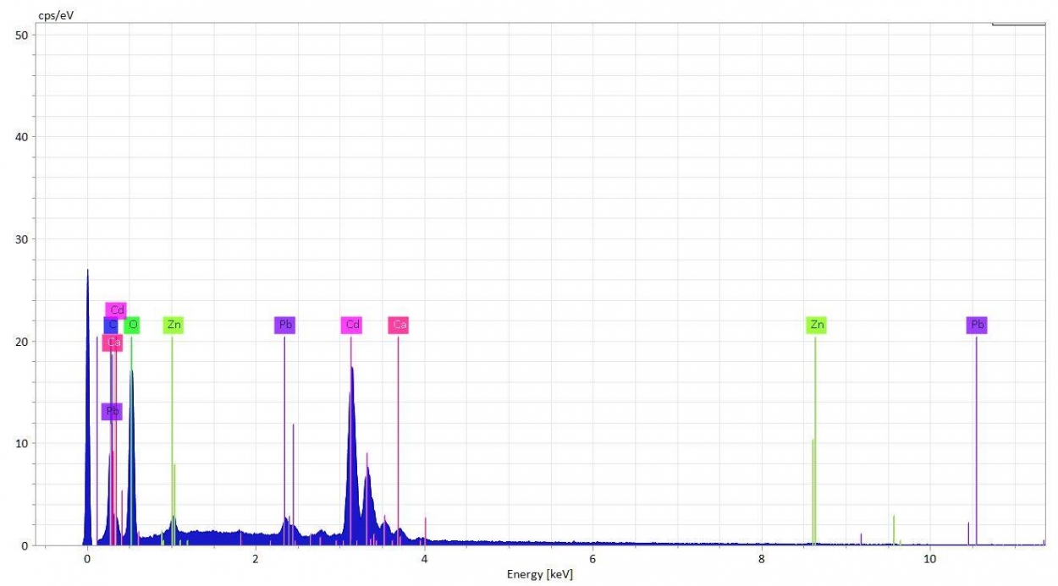
Task: Click the tallest spectrum peak at 0 keV
Action: [x=87, y=271]
